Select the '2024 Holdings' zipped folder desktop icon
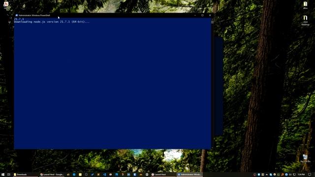The width and height of the screenshot is (315, 177). tap(305, 21)
